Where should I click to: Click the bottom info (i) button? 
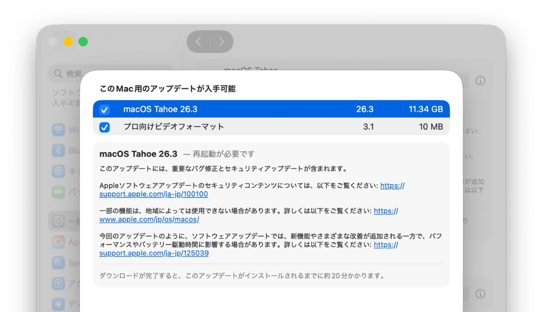481,294
